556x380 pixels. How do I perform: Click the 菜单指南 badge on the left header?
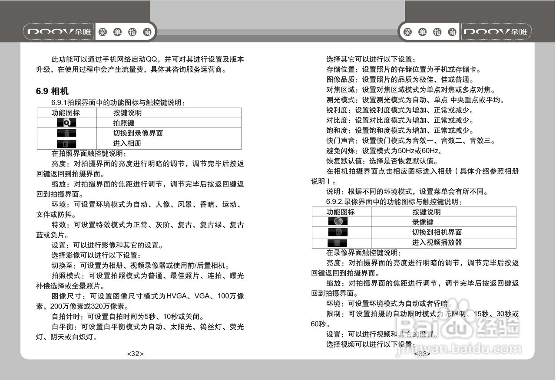(x=125, y=32)
